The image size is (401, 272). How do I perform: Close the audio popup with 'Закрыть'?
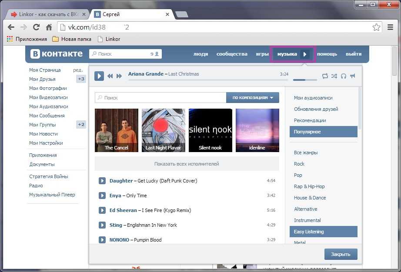pyautogui.click(x=341, y=254)
